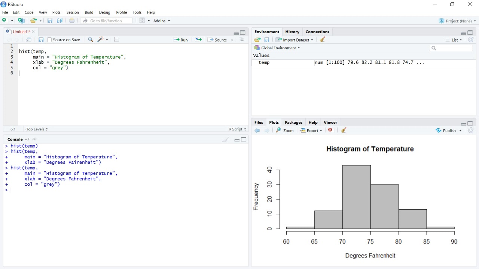Open the Plots menu
479x269 pixels.
point(57,12)
